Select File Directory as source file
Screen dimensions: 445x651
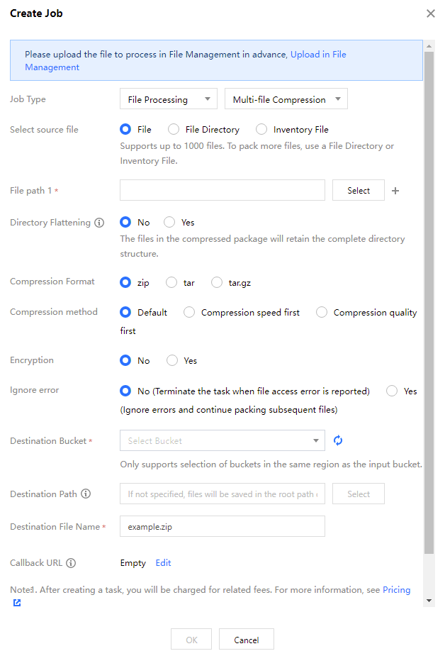click(x=174, y=130)
